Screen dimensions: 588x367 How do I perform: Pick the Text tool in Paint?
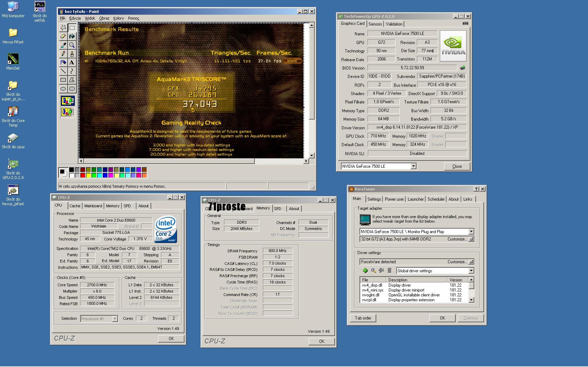[x=72, y=62]
